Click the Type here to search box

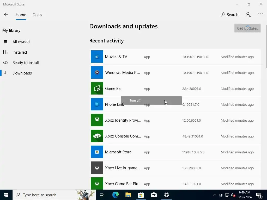(x=54, y=195)
